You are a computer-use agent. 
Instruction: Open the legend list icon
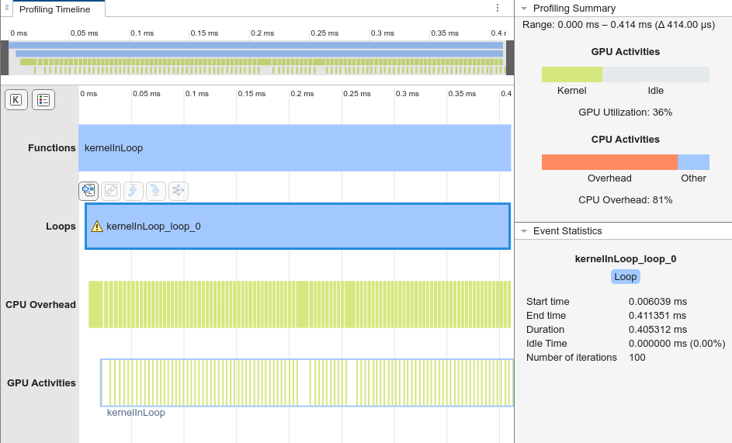pyautogui.click(x=43, y=99)
